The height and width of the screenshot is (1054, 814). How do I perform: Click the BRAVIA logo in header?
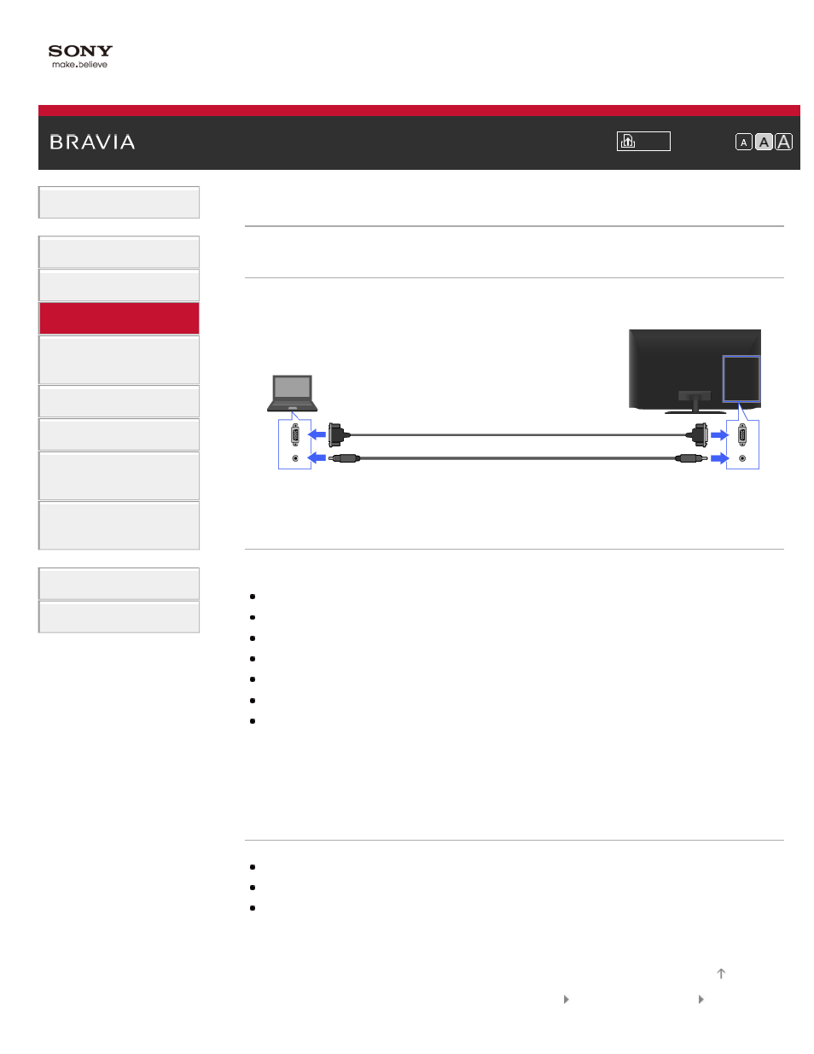click(92, 143)
